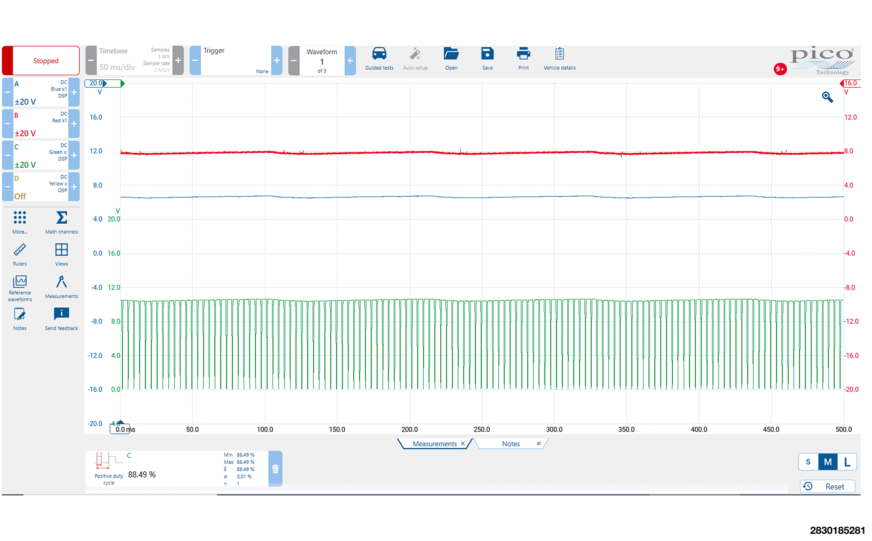
Task: Select large L size option
Action: pos(847,462)
